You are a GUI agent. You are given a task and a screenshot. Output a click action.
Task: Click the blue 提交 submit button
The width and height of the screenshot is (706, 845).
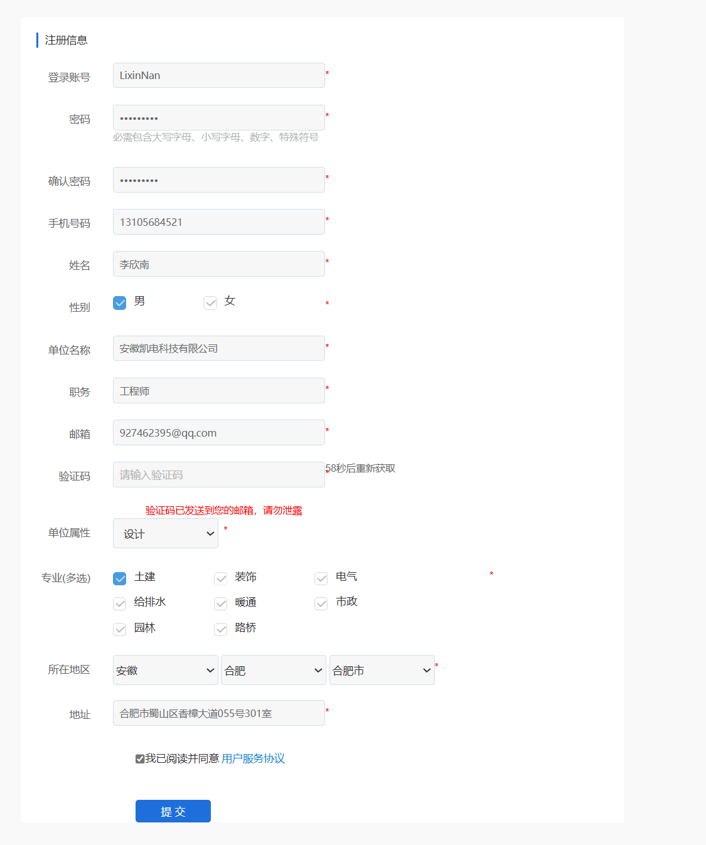[x=173, y=811]
